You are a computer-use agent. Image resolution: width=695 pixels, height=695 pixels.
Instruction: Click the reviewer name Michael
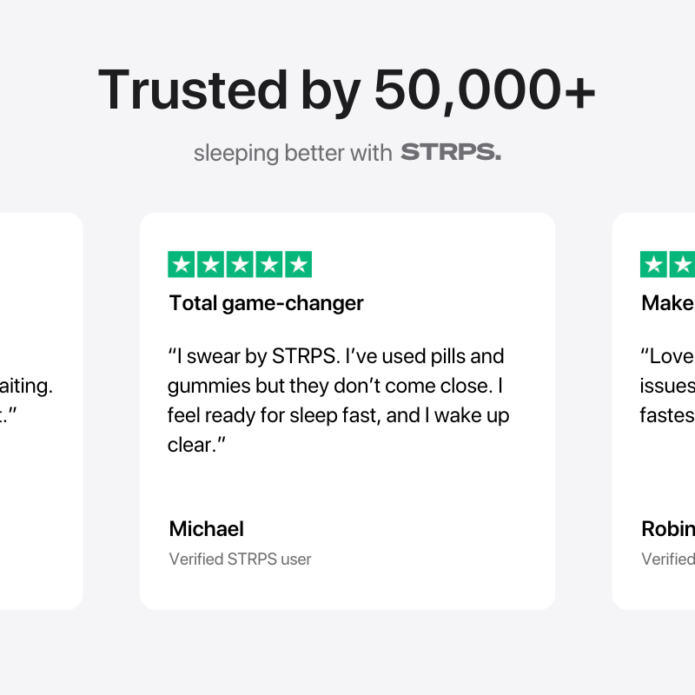coord(206,528)
